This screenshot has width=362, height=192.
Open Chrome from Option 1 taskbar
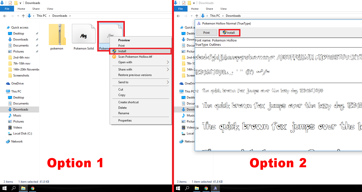pos(33,188)
